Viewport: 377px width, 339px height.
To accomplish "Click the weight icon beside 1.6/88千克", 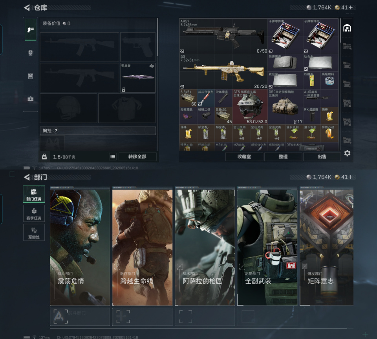I will [44, 157].
